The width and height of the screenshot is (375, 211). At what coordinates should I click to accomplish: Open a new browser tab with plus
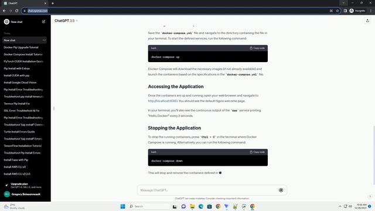(x=53, y=4)
